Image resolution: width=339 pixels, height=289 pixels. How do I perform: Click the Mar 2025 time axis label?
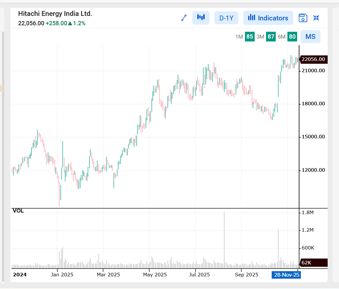[x=108, y=275]
